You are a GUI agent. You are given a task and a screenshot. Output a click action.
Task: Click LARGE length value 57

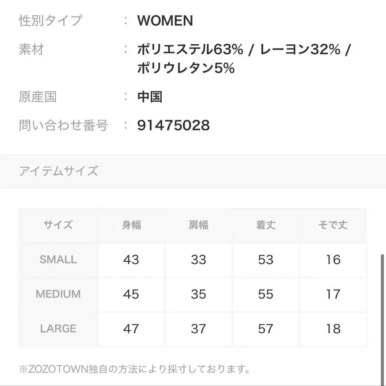click(x=265, y=329)
